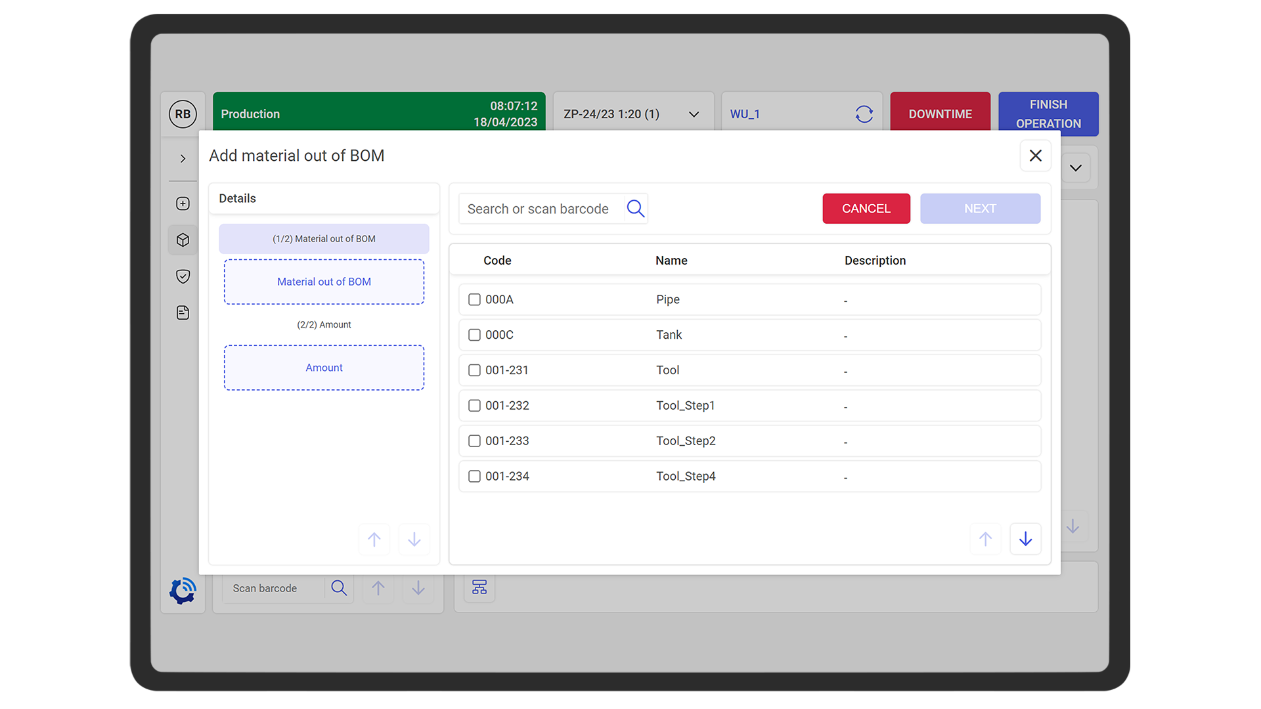Screen dimensions: 1261x709
Task: Click the hierarchy structure icon at bottom
Action: (479, 588)
